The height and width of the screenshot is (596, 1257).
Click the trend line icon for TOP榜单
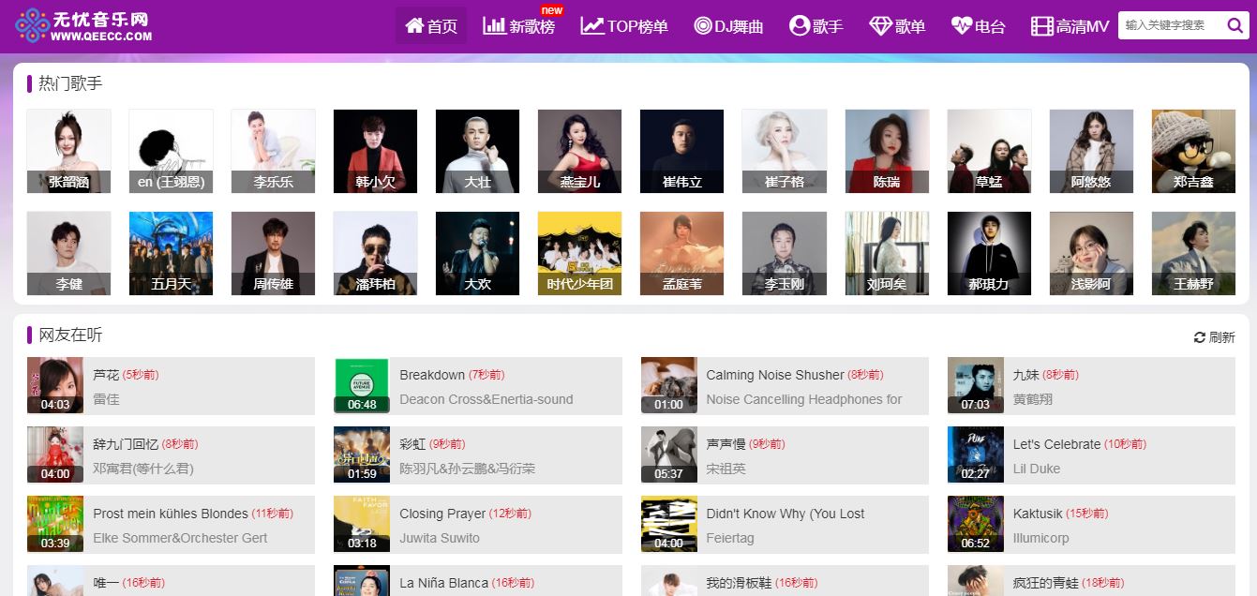pyautogui.click(x=592, y=25)
